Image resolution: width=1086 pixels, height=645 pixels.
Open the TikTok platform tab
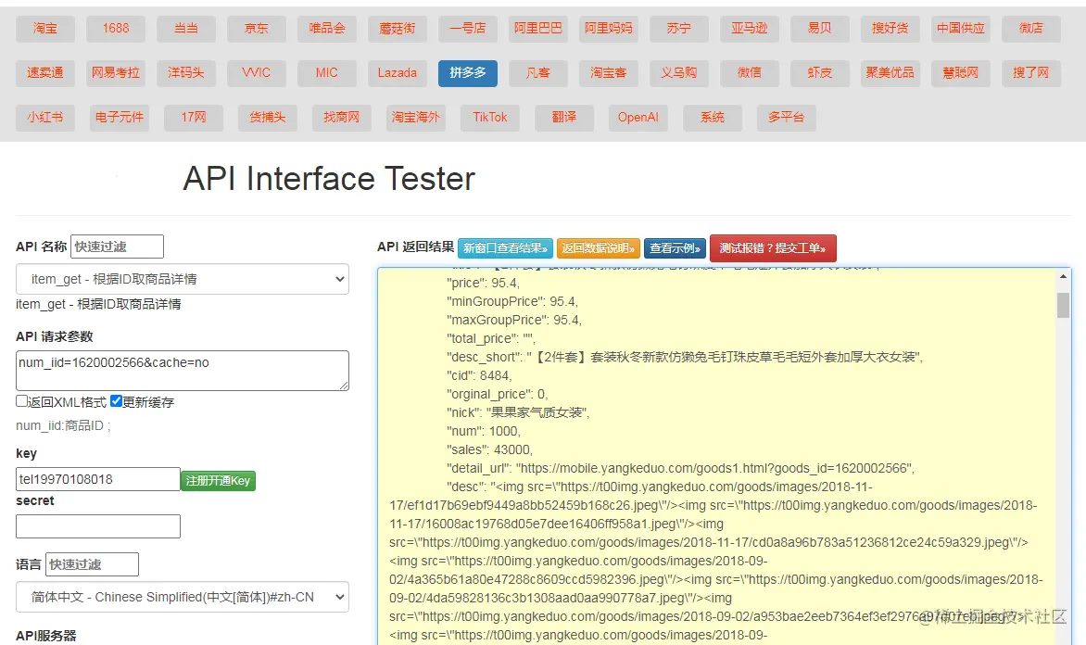click(490, 118)
